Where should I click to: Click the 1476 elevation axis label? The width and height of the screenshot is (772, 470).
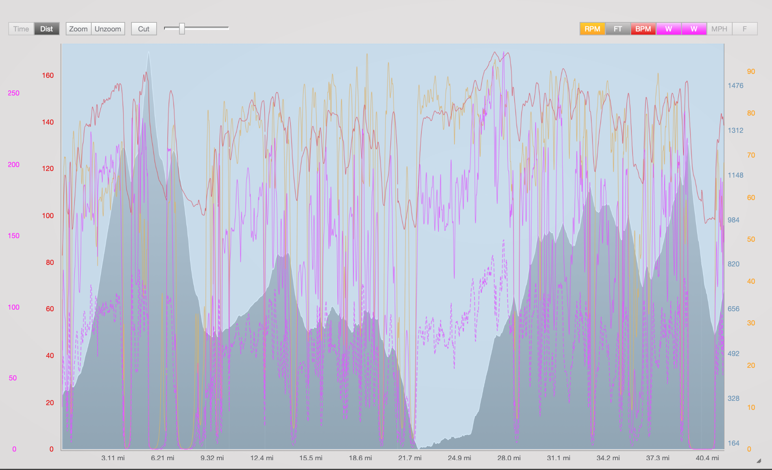(735, 86)
